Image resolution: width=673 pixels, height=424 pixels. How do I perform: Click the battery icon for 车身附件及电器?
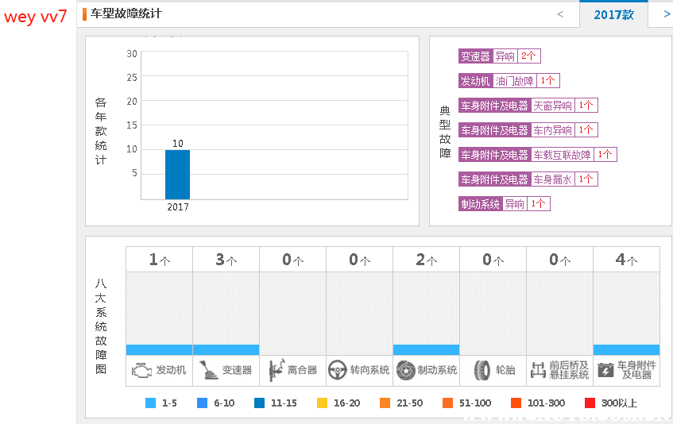pos(605,370)
